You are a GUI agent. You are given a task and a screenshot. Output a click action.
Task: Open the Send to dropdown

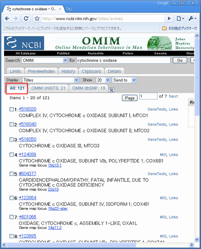tap(124, 80)
